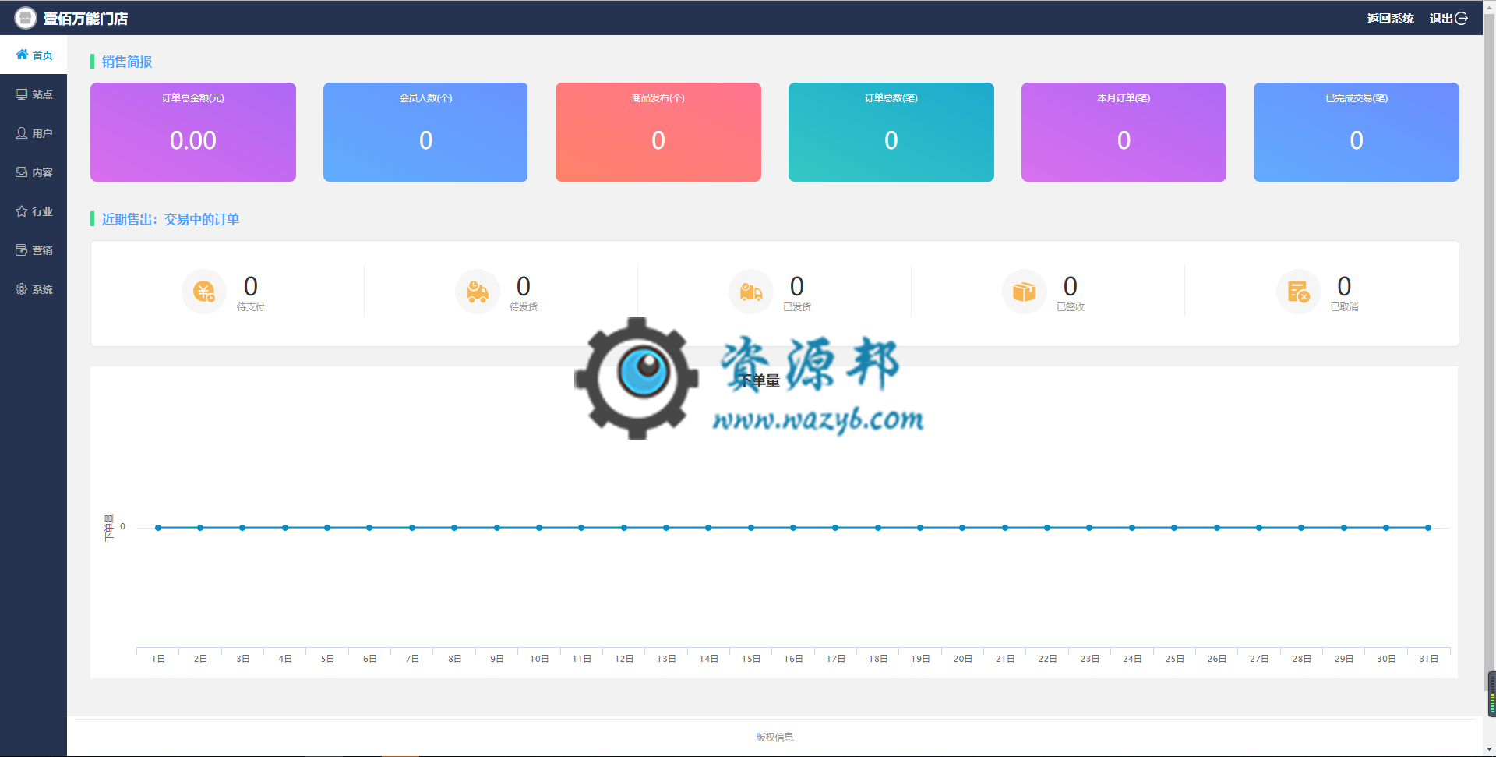Click the chart data point for 1日
This screenshot has width=1496, height=757.
click(x=158, y=528)
